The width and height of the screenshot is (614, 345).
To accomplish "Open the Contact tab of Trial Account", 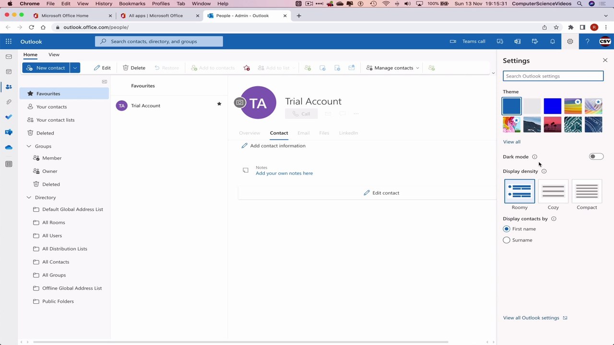I will (279, 133).
